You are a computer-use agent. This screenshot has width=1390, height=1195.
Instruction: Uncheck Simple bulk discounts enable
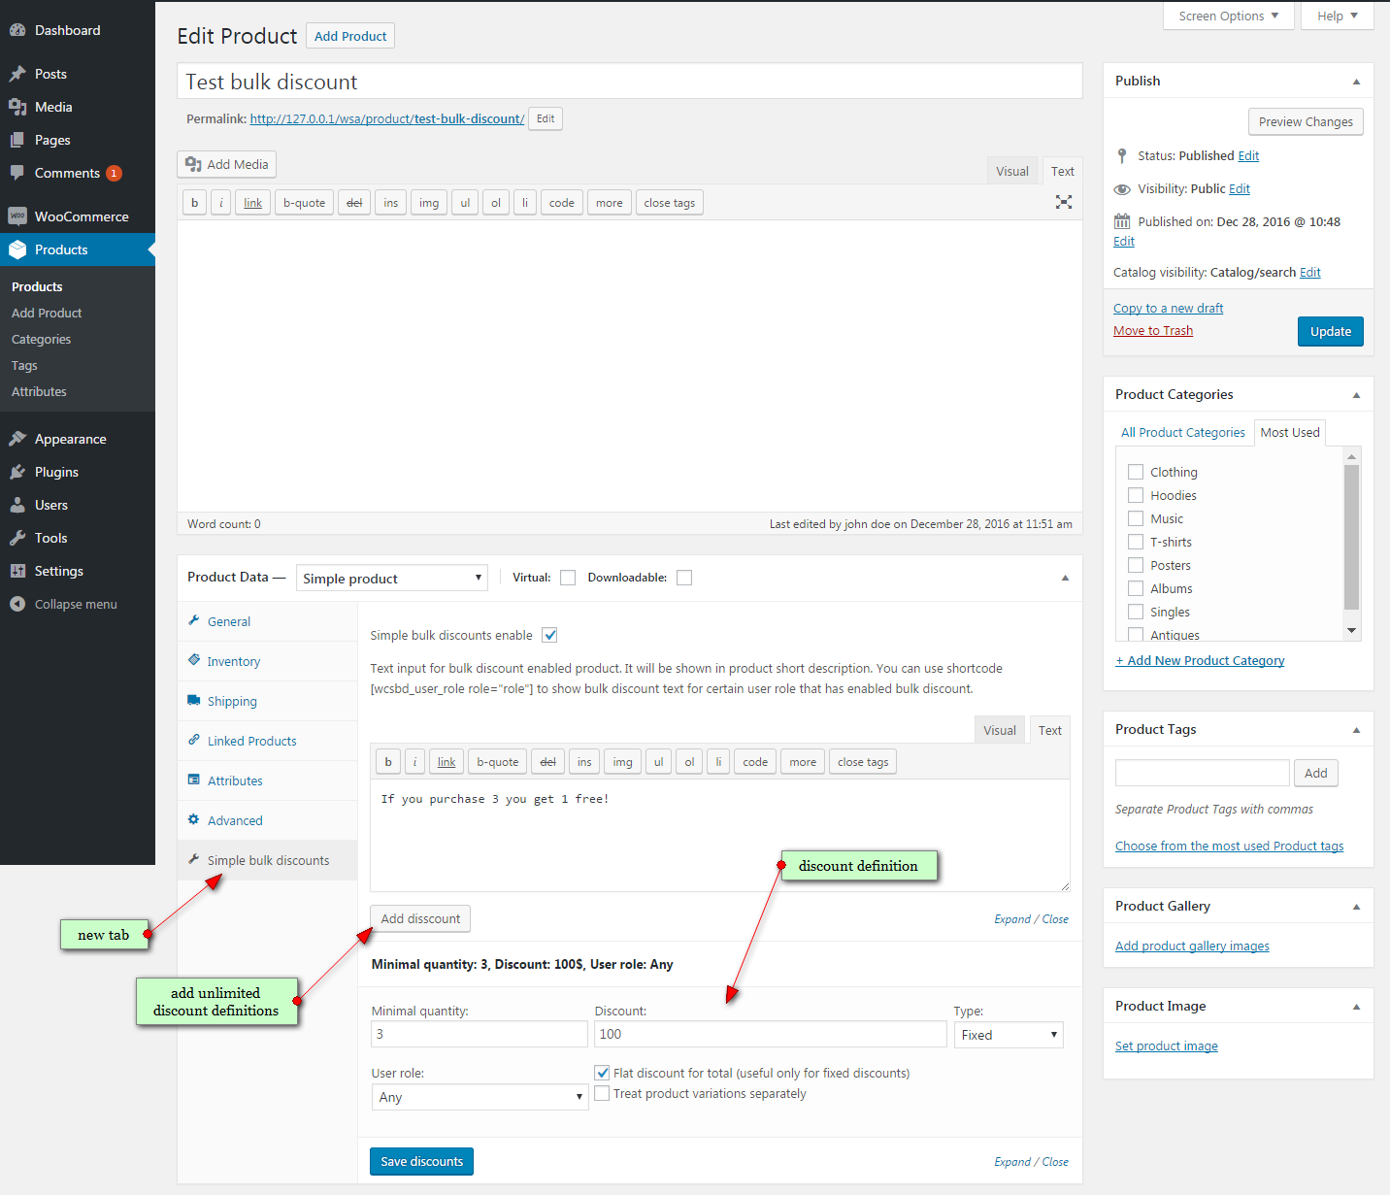549,635
